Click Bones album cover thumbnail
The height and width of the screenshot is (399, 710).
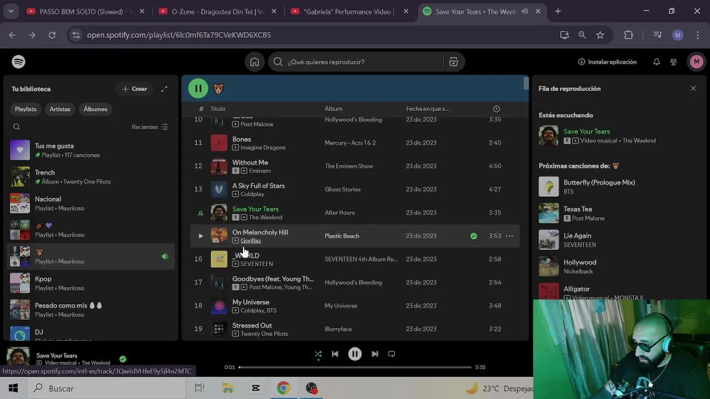click(219, 143)
